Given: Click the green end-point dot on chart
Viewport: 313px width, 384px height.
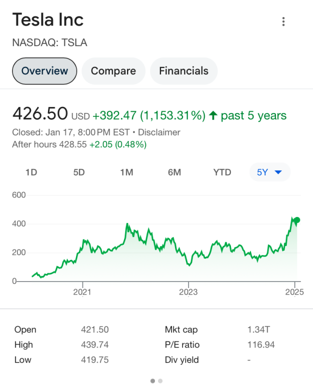Looking at the screenshot, I should (x=296, y=220).
